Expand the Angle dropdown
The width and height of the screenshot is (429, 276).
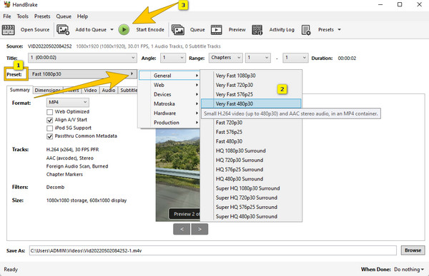(x=173, y=58)
